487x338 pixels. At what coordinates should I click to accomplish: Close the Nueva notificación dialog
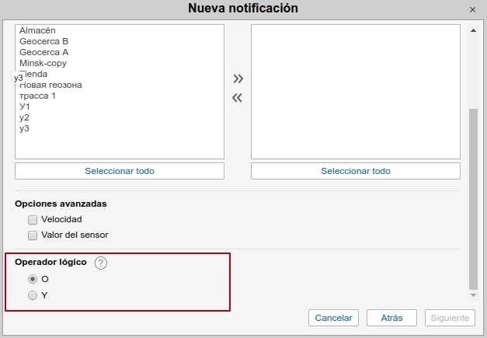472,9
